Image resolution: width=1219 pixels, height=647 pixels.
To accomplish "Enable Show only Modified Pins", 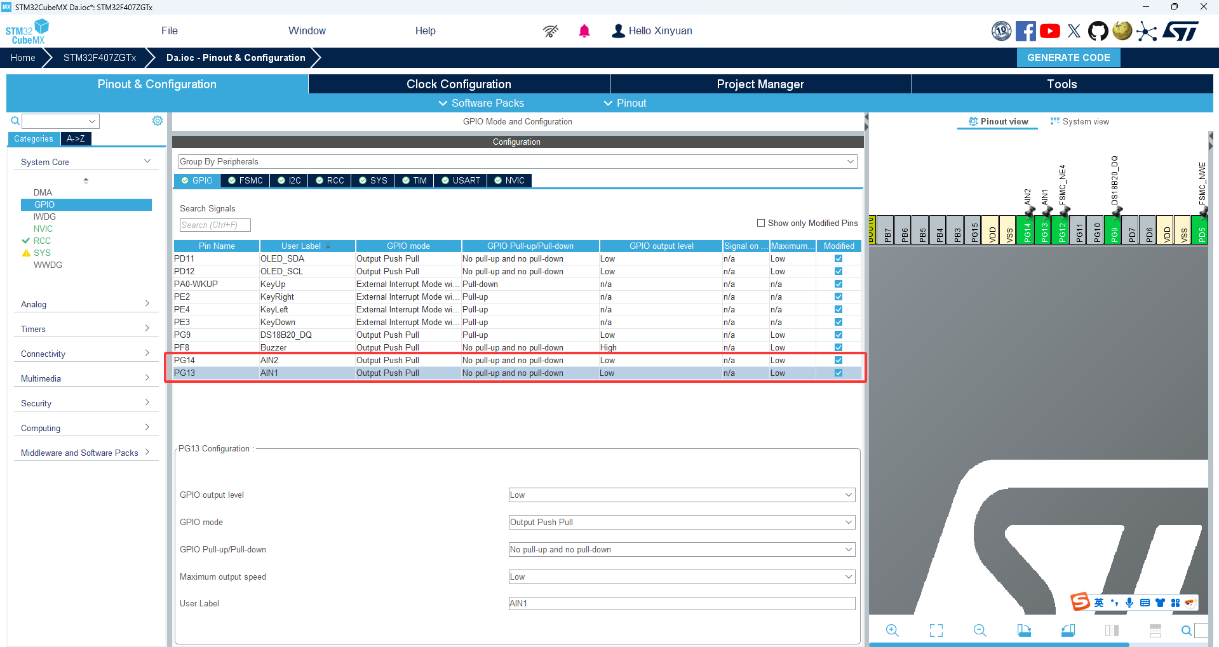I will pyautogui.click(x=761, y=223).
